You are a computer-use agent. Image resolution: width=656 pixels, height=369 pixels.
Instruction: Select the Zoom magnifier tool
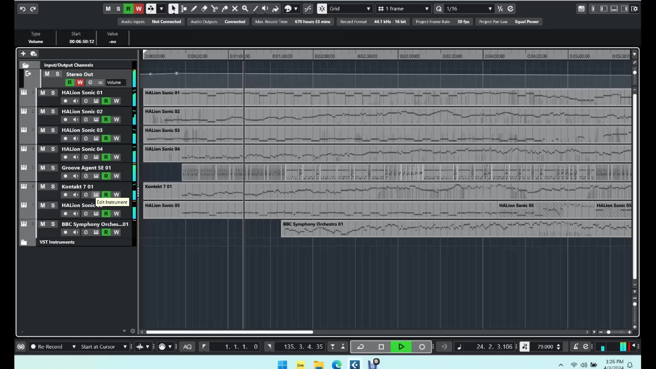pos(245,9)
